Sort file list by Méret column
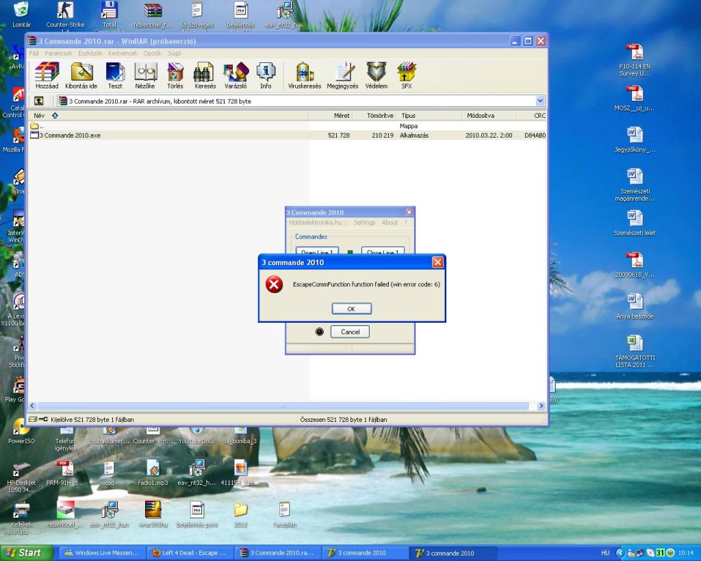Viewport: 701px width, 561px height. [x=331, y=116]
